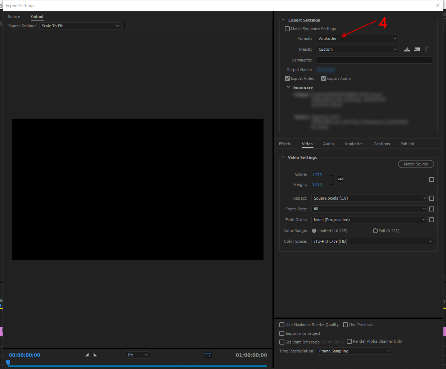Screen dimensions: 446x369
Task: Click the Comments text field
Action: 374,60
